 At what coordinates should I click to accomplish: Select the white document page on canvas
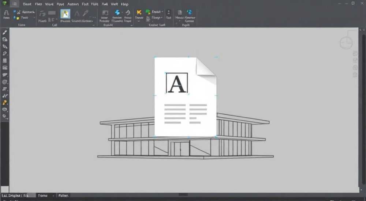[x=185, y=97]
